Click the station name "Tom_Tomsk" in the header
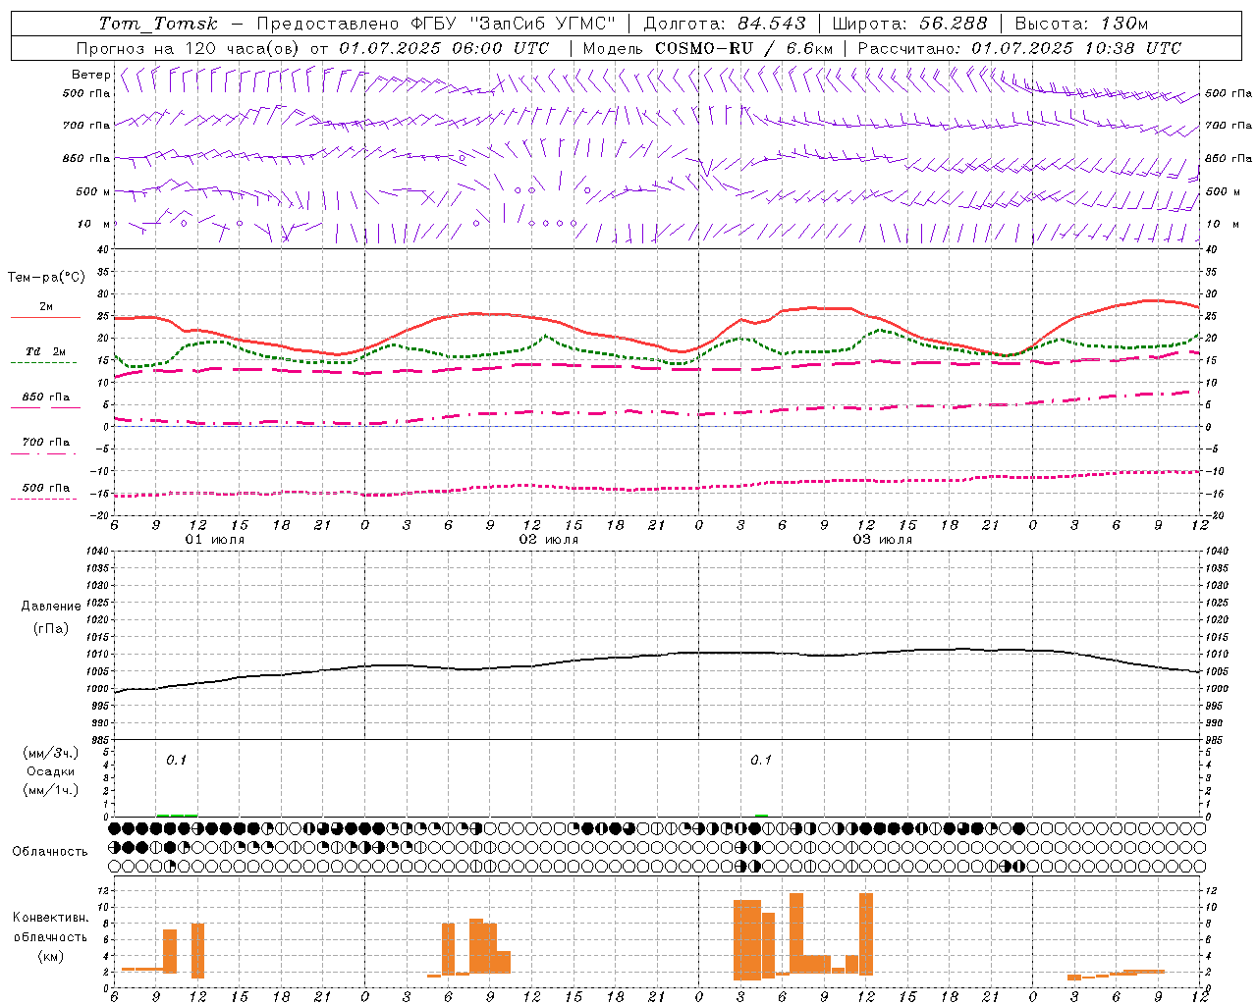 [158, 24]
